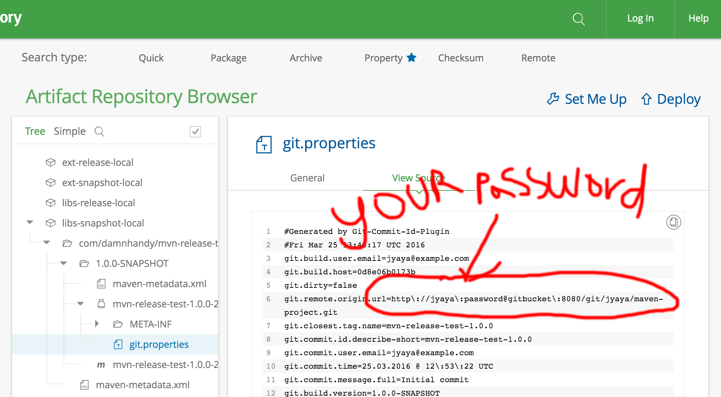Click the git.properties file icon in tree

[118, 344]
